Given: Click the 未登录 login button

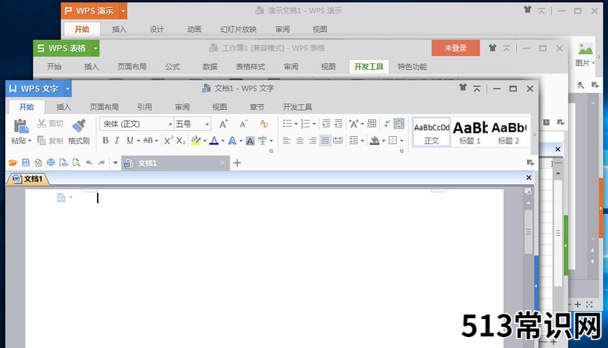Looking at the screenshot, I should click(x=456, y=48).
